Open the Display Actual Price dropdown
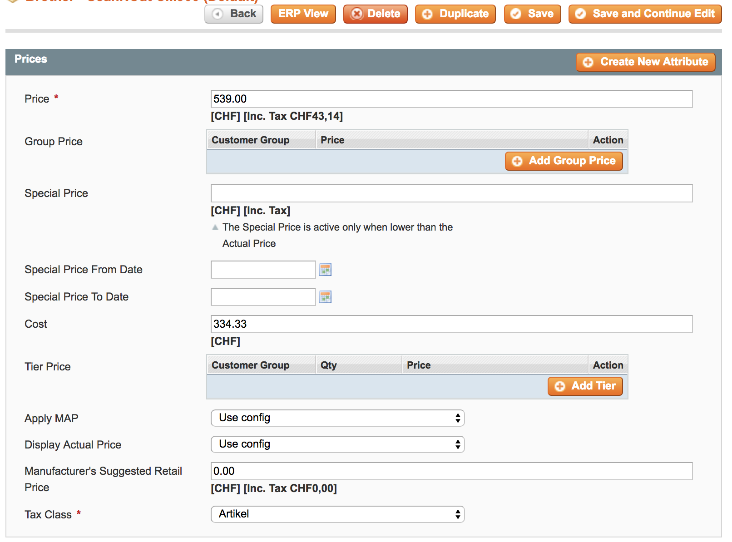The image size is (732, 542). click(337, 444)
